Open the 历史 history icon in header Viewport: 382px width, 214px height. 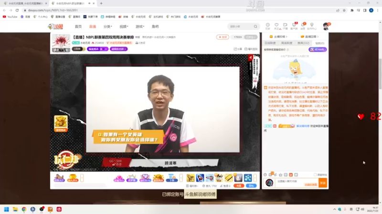(267, 26)
